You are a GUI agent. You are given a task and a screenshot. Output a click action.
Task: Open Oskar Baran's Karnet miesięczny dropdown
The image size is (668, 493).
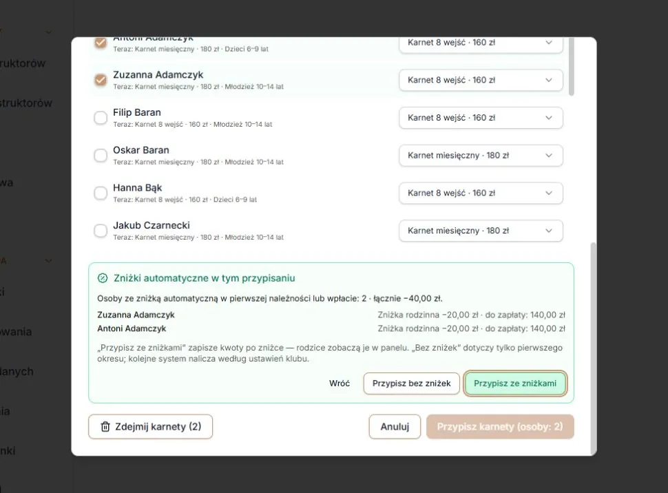click(x=481, y=155)
